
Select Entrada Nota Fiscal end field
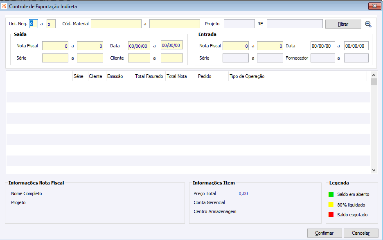click(270, 46)
